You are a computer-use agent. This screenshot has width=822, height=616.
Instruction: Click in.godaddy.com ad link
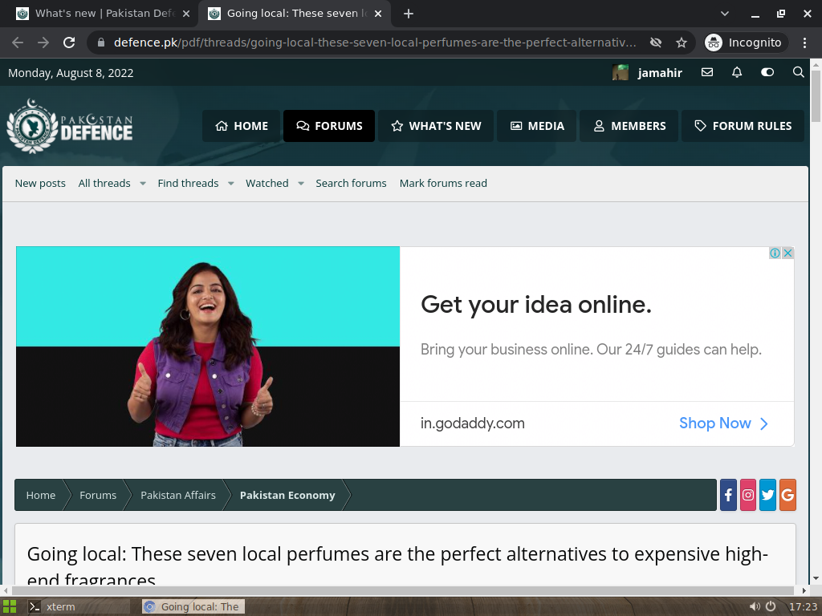tap(472, 423)
